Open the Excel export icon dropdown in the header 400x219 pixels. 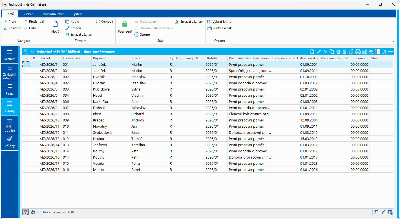[x=384, y=52]
